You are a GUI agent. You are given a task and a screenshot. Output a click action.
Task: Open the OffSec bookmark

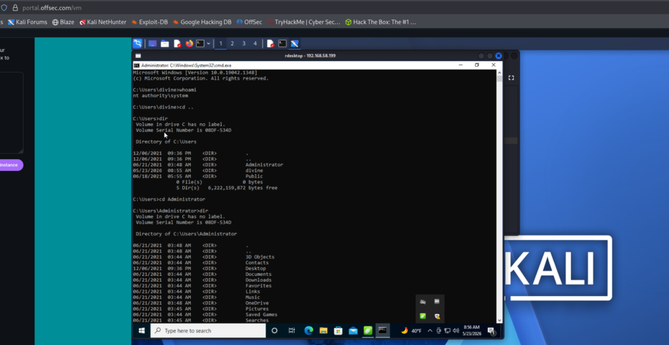[x=250, y=22]
